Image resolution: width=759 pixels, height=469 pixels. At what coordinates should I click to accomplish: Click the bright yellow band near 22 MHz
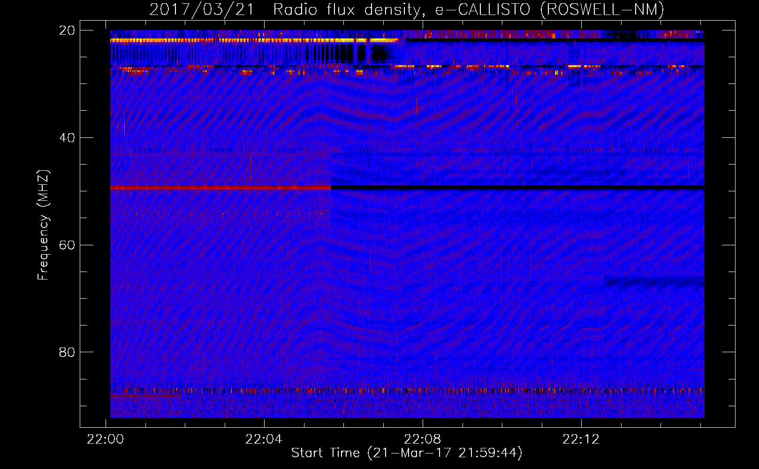coord(254,40)
